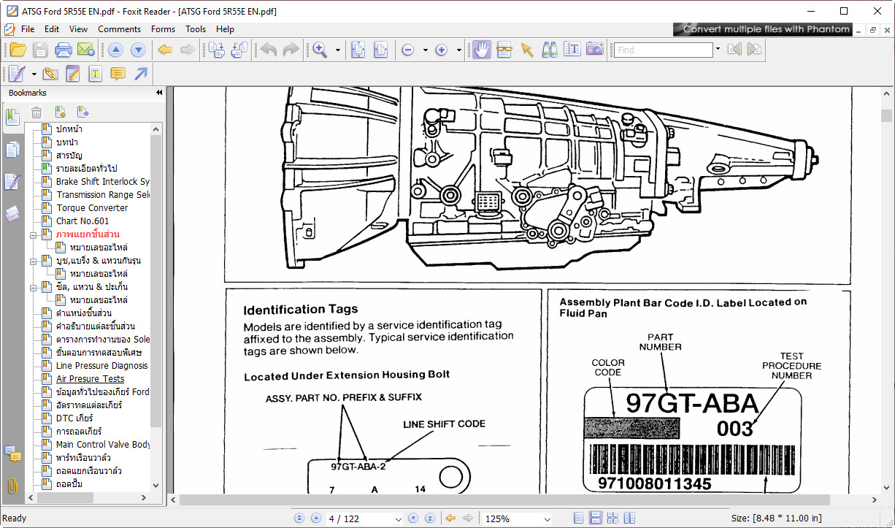
Task: Open the Attachments paperclip panel
Action: pos(12,485)
